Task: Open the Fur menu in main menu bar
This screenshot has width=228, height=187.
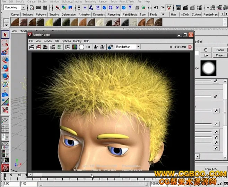Action: pyautogui.click(x=139, y=1)
